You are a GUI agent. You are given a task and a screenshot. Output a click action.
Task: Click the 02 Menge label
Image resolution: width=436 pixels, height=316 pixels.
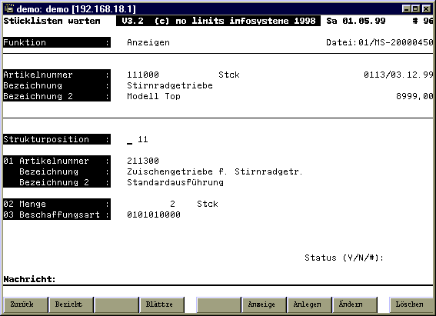[57, 204]
